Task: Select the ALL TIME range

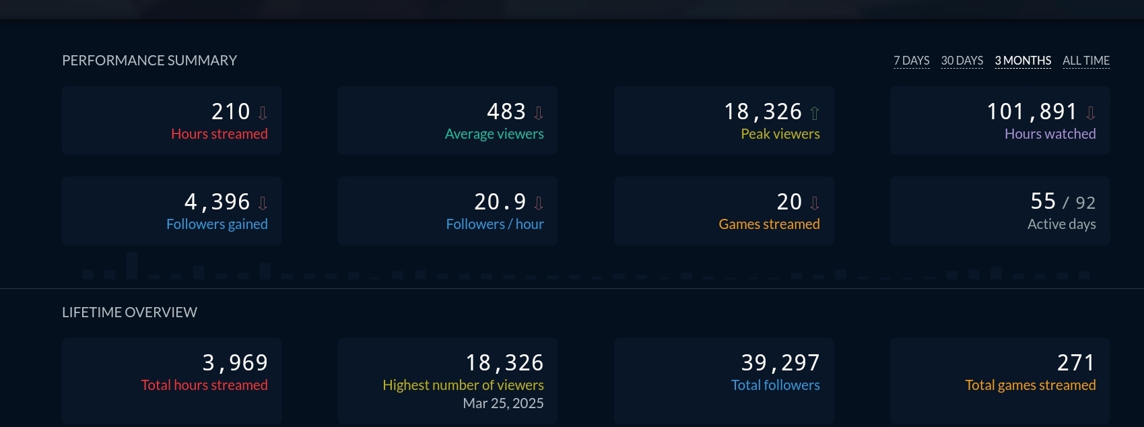Action: click(x=1085, y=61)
